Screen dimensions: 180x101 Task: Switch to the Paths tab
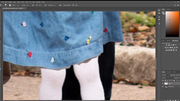[x=174, y=72]
